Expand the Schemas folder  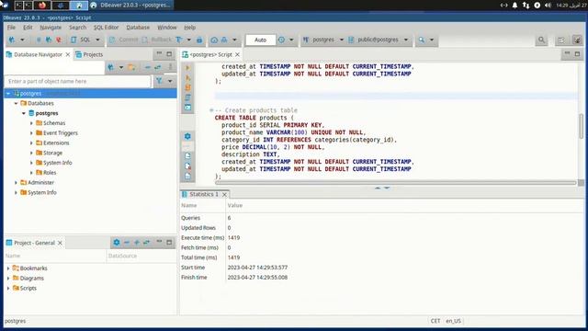[31, 123]
